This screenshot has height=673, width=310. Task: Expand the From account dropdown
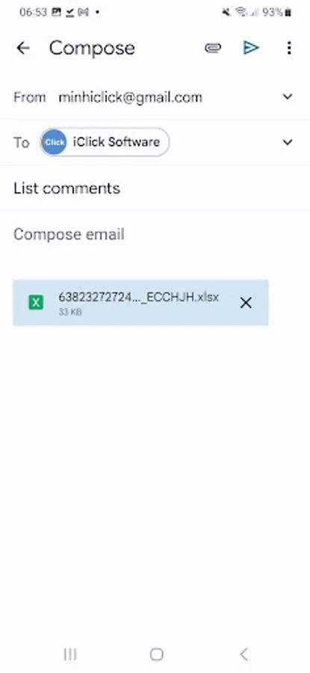pyautogui.click(x=288, y=96)
